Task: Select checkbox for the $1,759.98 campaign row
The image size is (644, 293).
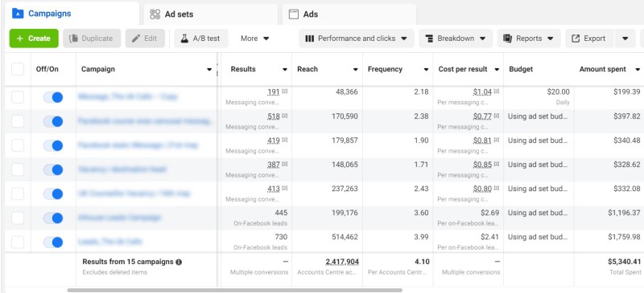Action: coord(18,242)
